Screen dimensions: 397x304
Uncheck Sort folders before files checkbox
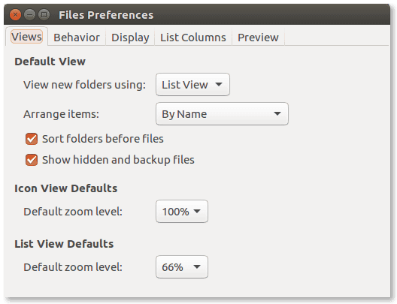32,139
